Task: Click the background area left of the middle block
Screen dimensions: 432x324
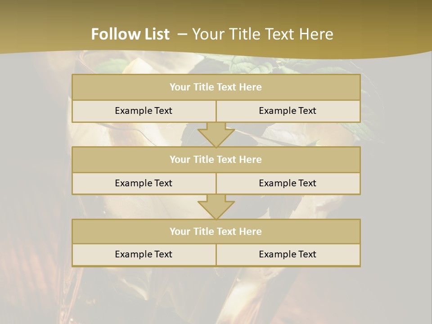Action: click(36, 171)
